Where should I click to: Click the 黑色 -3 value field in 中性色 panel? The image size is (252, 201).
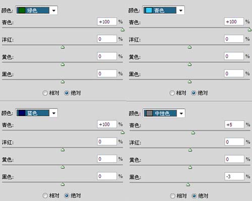coord(234,176)
